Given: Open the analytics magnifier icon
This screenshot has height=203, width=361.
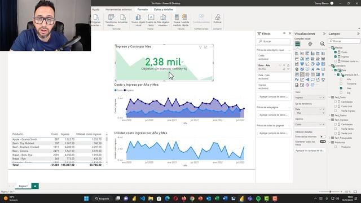Looking at the screenshot, I should tap(322, 44).
